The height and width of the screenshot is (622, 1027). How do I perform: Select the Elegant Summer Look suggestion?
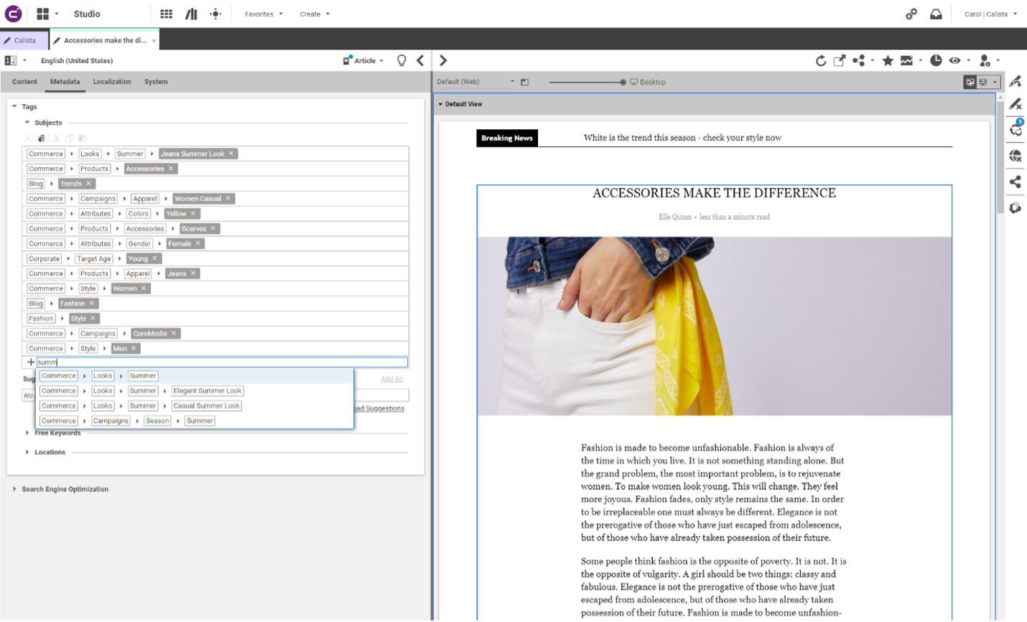point(195,391)
